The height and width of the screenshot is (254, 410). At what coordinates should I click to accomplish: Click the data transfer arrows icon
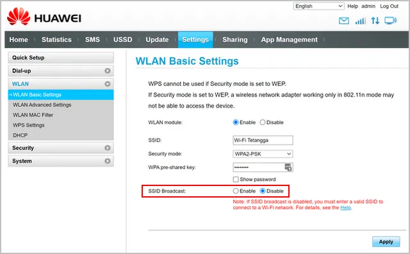375,21
